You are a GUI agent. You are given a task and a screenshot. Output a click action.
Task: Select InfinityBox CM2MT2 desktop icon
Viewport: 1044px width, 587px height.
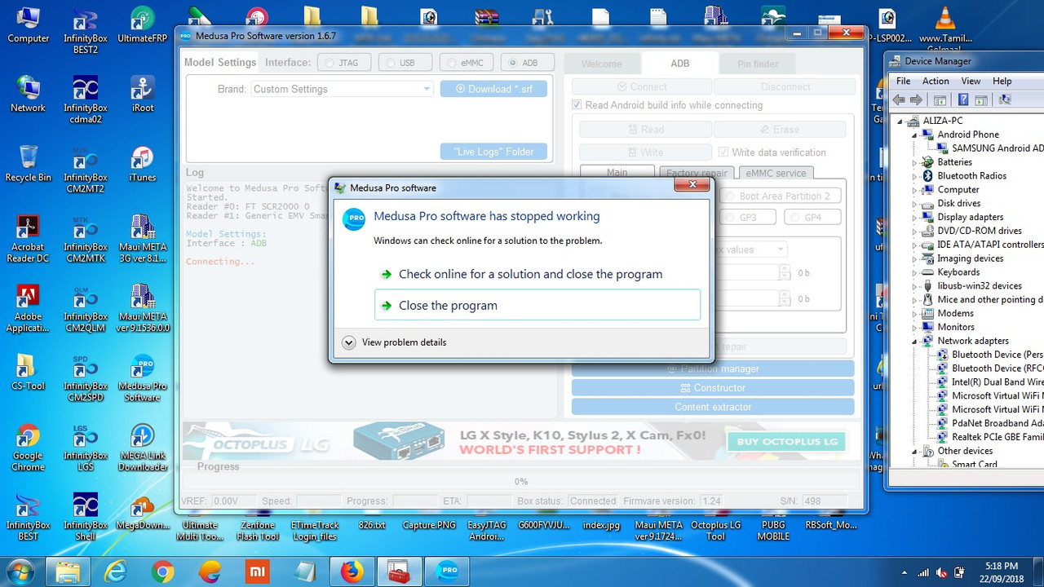tap(85, 170)
